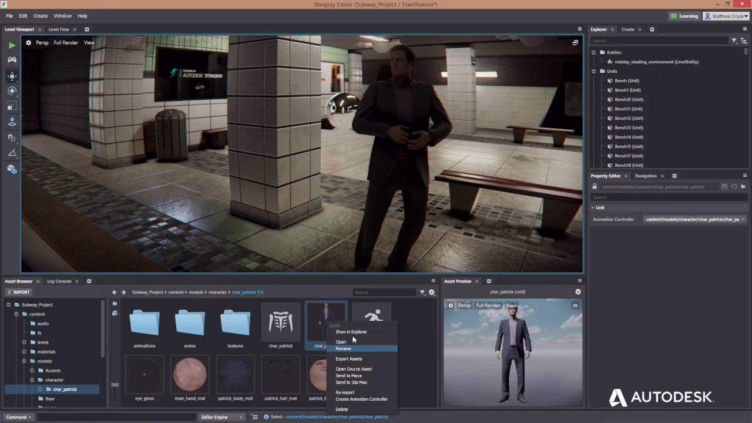Choose Create Animation Controller in context menu
The height and width of the screenshot is (423, 752).
[x=361, y=399]
